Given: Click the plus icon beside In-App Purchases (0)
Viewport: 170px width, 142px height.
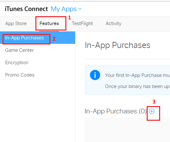Looking at the screenshot, I should pyautogui.click(x=152, y=111).
